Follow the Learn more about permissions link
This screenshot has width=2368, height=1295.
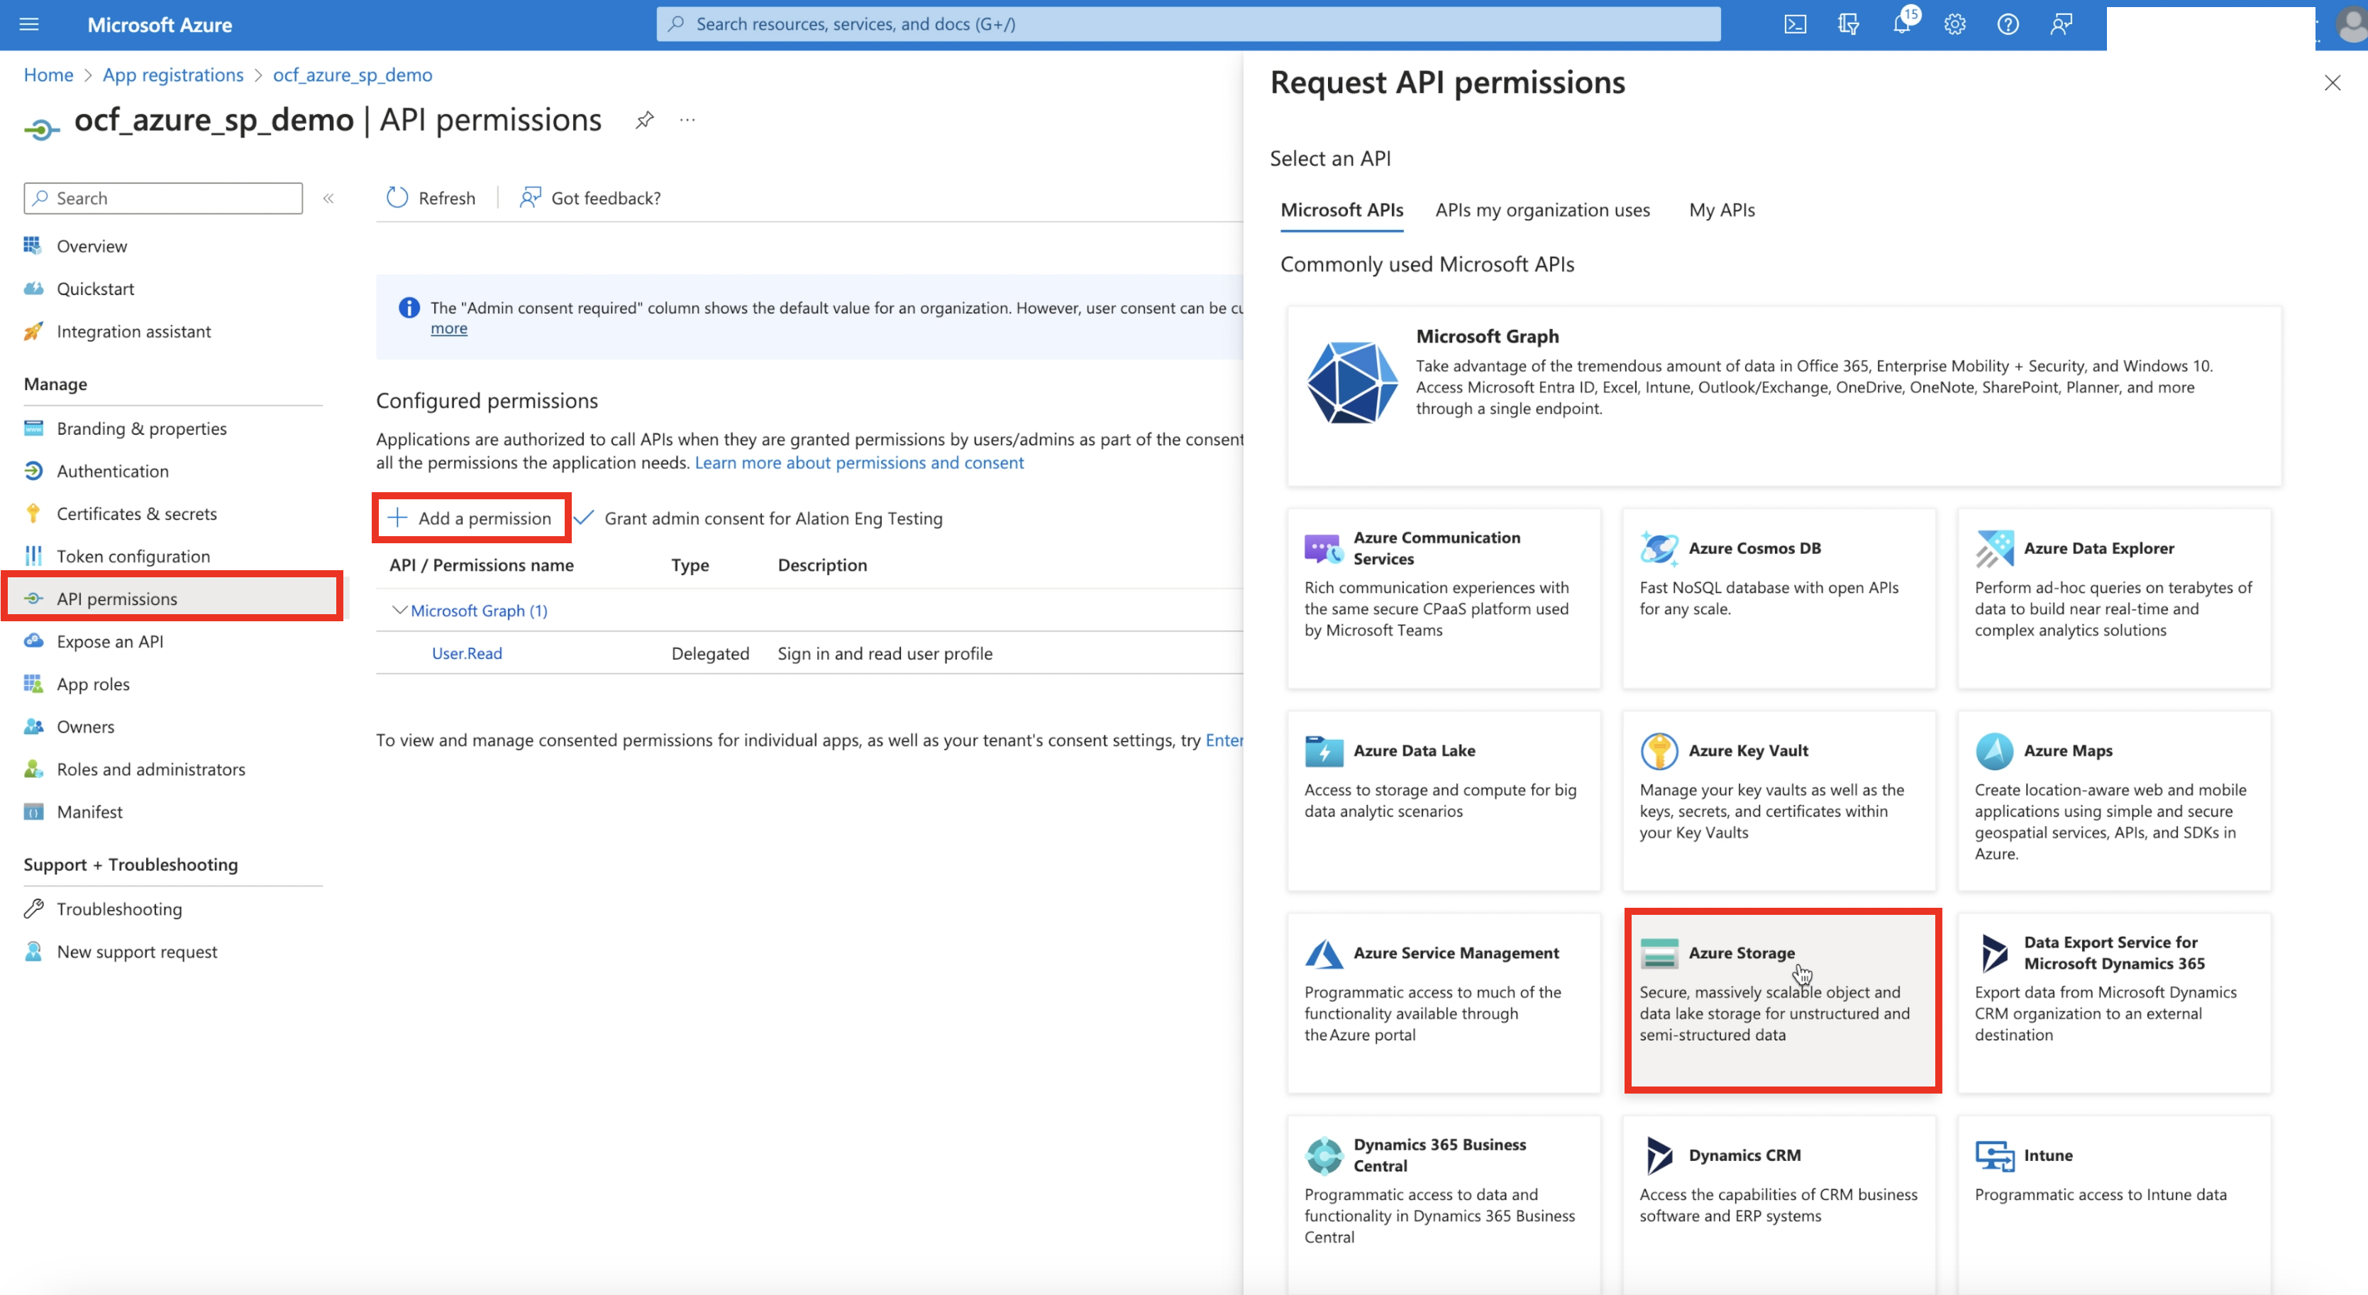pos(858,462)
